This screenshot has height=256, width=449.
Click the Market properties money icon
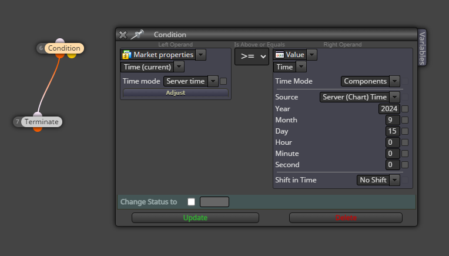[126, 55]
